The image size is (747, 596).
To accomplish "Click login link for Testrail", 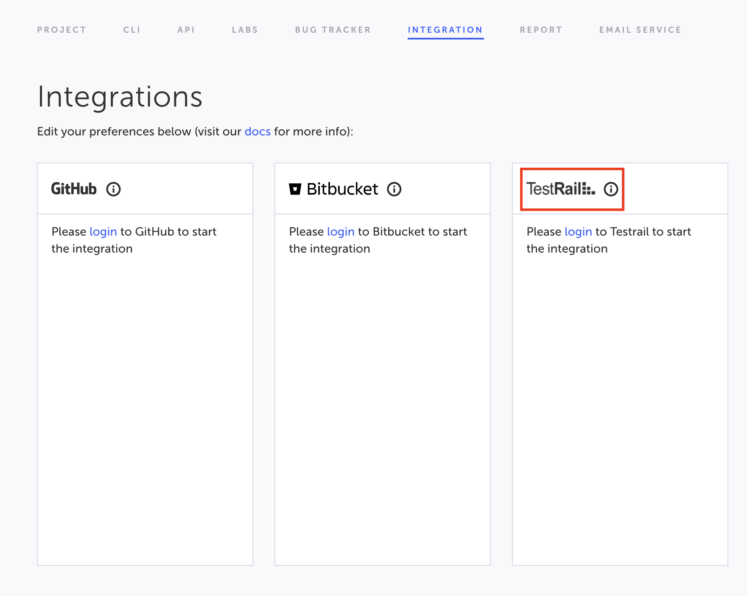I will pyautogui.click(x=578, y=232).
